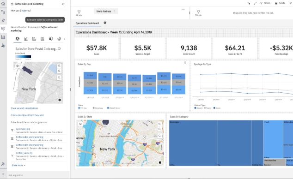Click the user profile icon at bottom left

[x=3, y=164]
